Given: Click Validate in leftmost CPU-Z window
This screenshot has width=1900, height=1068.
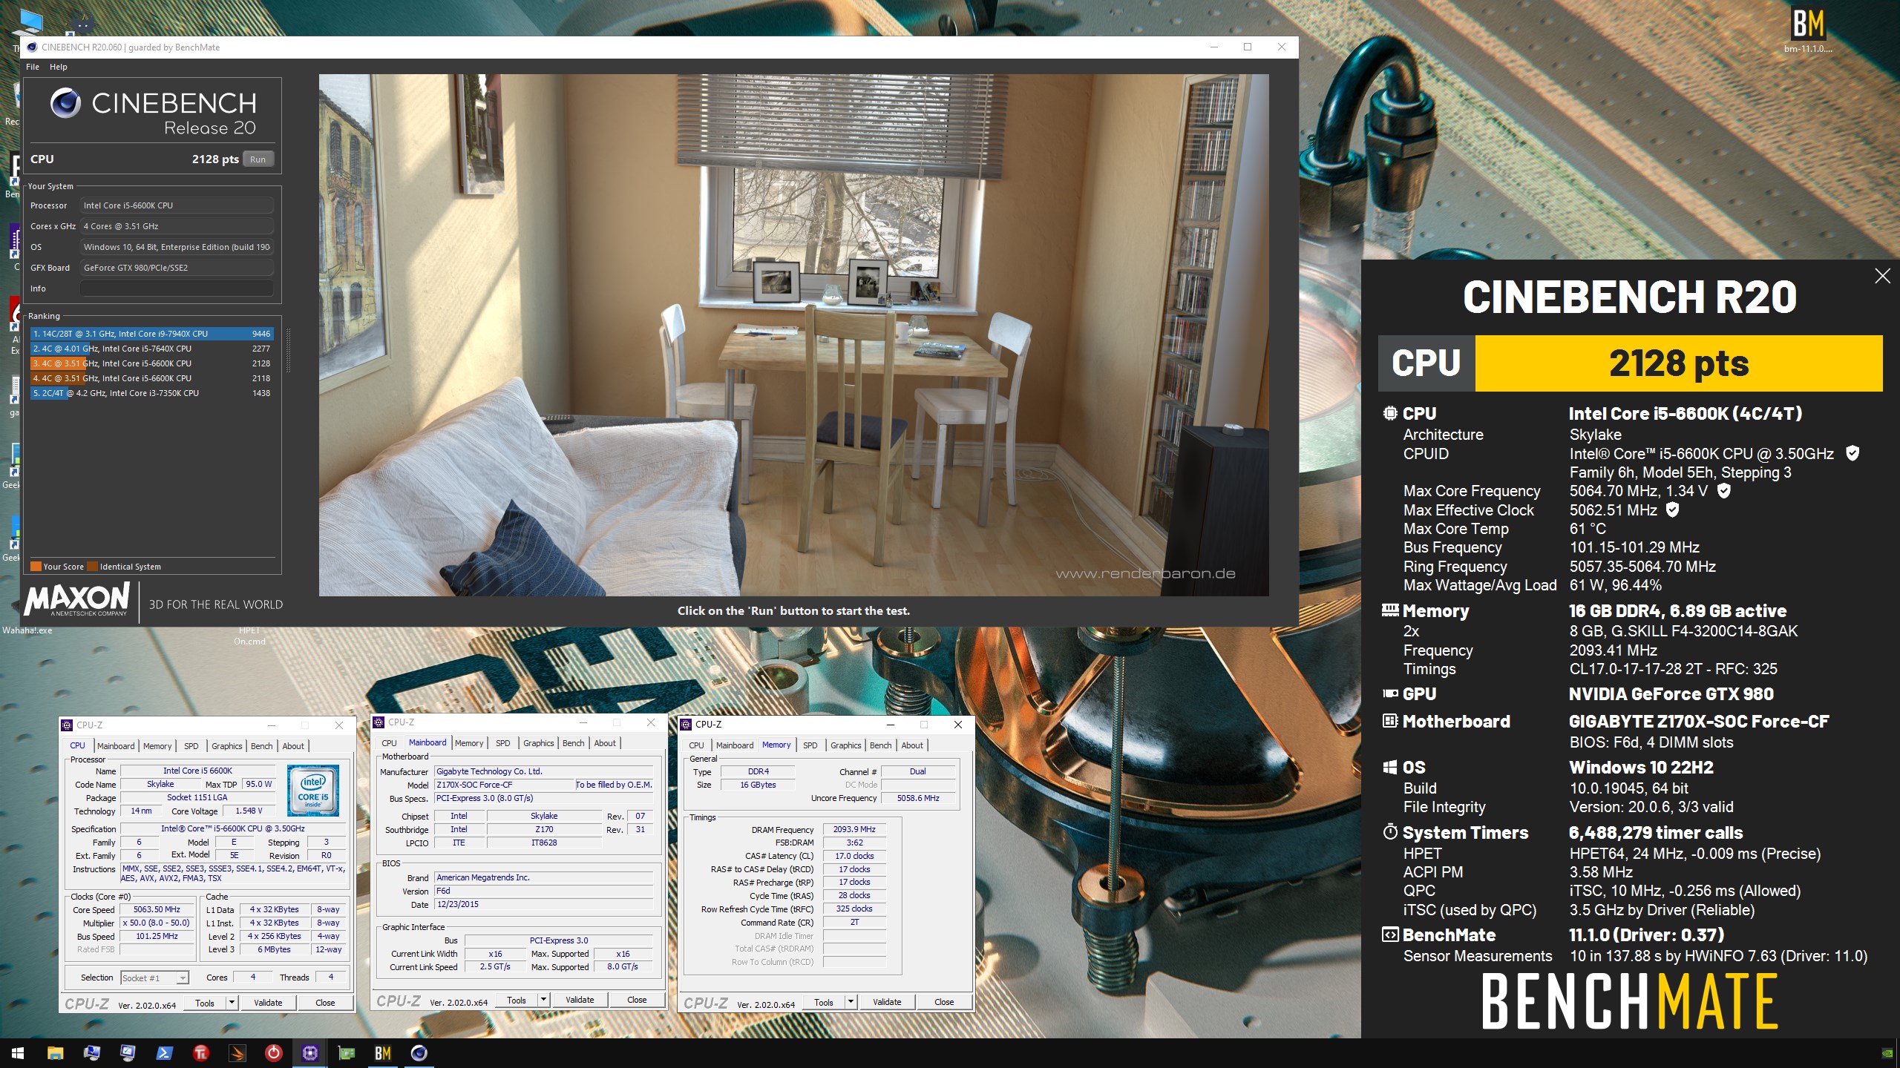Looking at the screenshot, I should pos(268,1003).
